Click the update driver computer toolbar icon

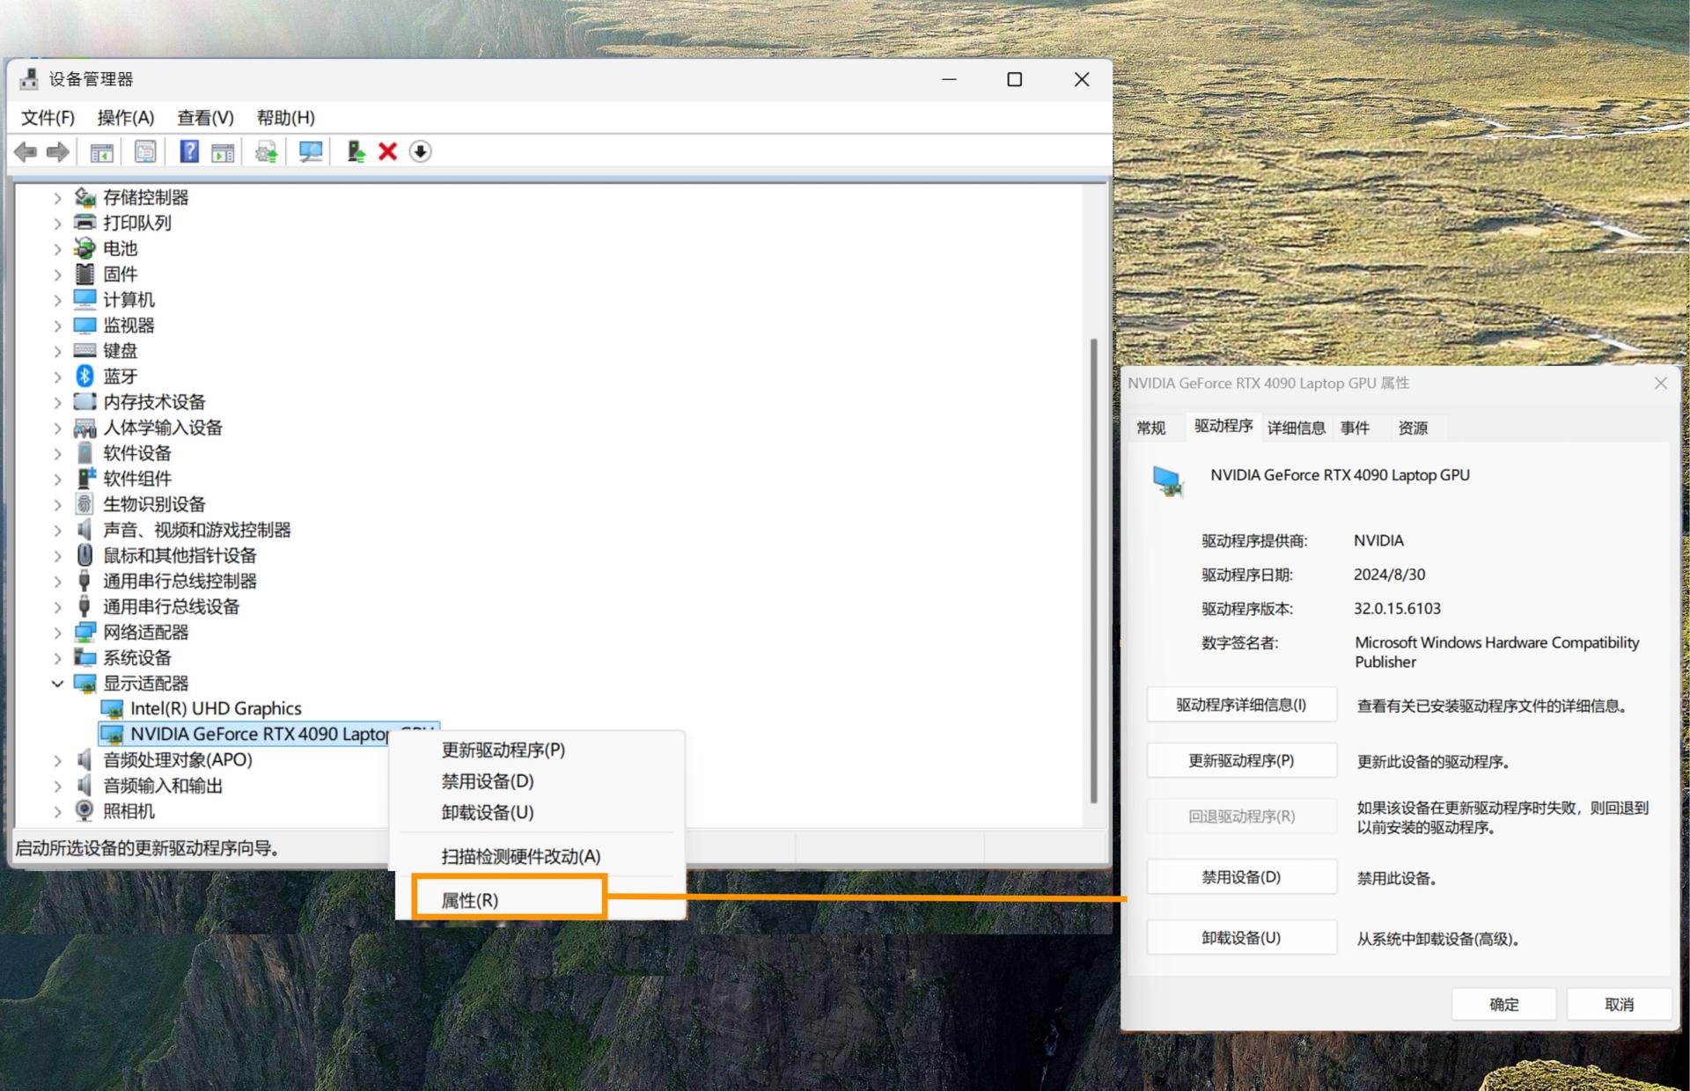(356, 152)
